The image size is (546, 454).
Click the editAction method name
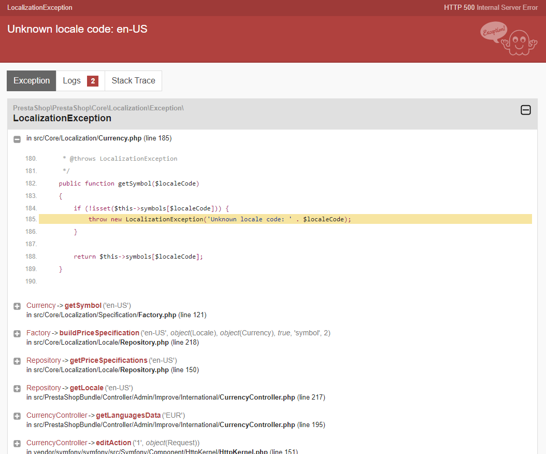pos(113,443)
